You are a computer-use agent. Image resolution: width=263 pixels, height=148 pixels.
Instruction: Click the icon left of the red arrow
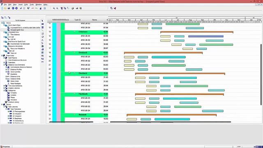point(111,8)
